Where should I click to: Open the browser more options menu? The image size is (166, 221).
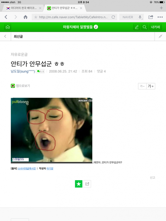(x=160, y=17)
